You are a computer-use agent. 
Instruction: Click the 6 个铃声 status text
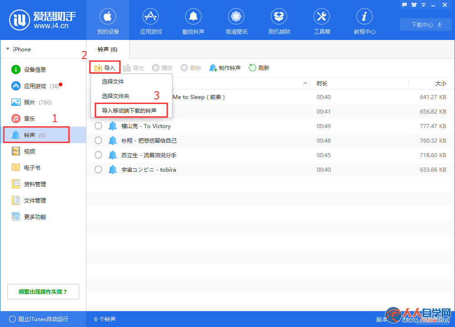[x=105, y=319]
